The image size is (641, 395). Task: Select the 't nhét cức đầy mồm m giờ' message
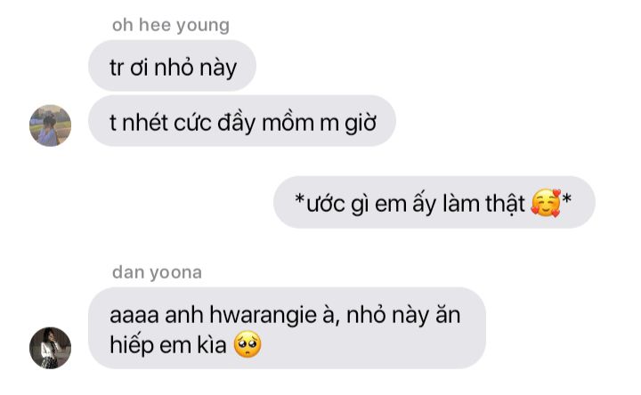[x=242, y=121]
